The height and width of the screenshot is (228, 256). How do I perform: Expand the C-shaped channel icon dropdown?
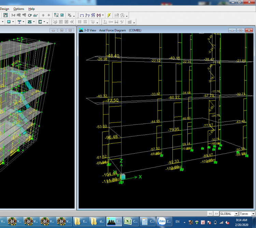[x=44, y=22]
